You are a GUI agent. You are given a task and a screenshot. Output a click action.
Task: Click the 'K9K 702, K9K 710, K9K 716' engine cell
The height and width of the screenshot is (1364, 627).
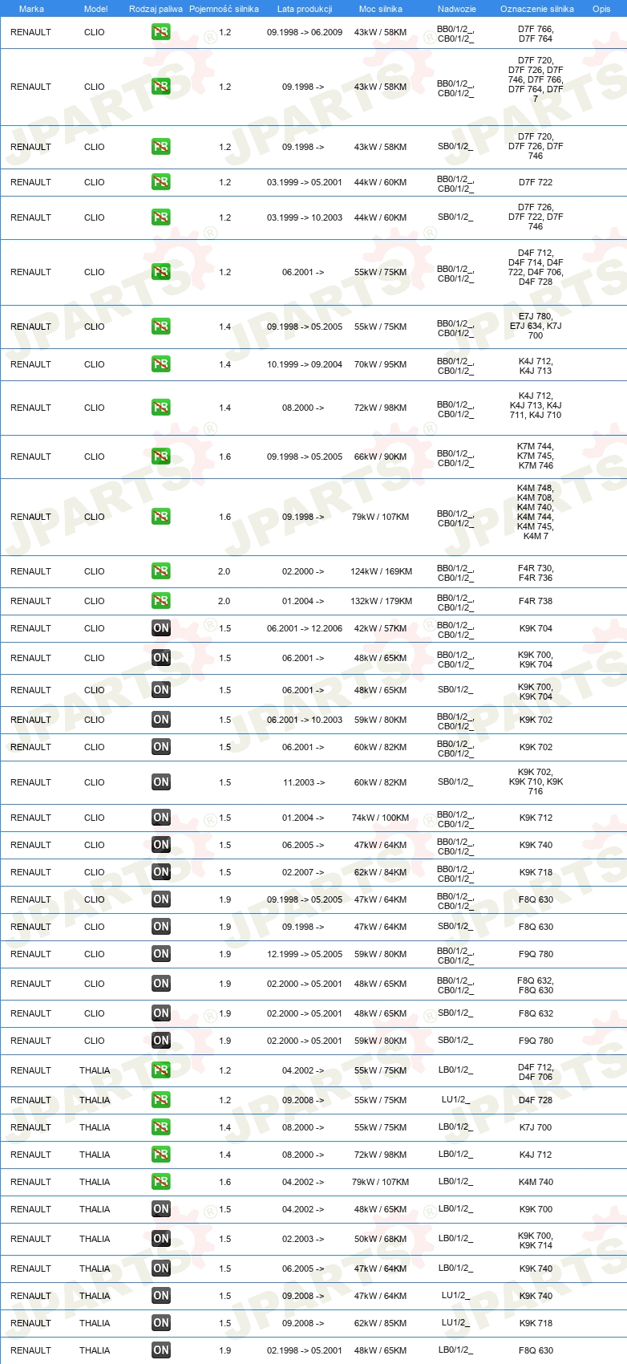tap(536, 781)
